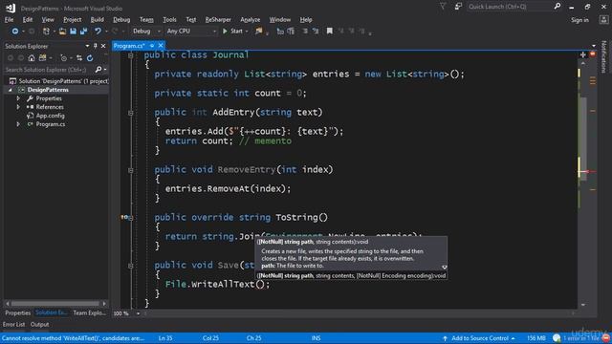Toggle pin on the Solution Explorer panel
Viewport: 612px width, 344px height.
pos(96,46)
